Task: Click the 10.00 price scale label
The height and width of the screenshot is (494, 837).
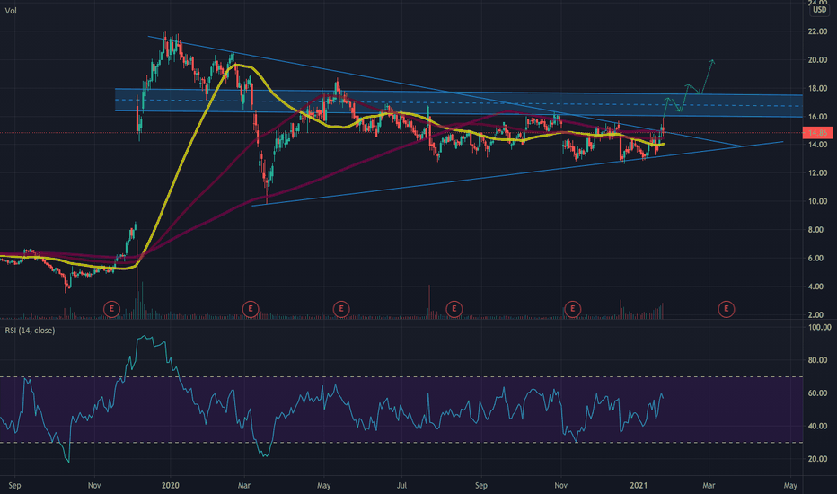Action: [x=817, y=201]
